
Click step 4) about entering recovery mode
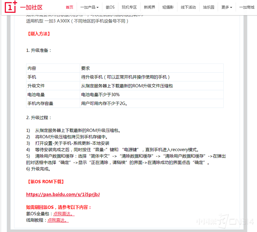[x=113, y=150]
